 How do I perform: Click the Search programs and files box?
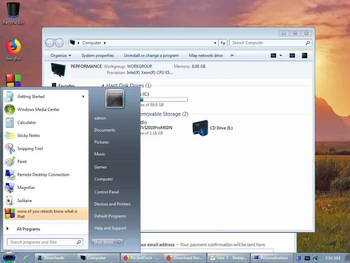45,242
